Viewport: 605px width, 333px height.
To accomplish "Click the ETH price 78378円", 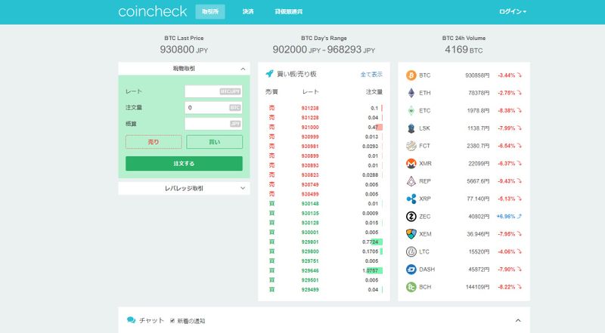I will [x=479, y=93].
